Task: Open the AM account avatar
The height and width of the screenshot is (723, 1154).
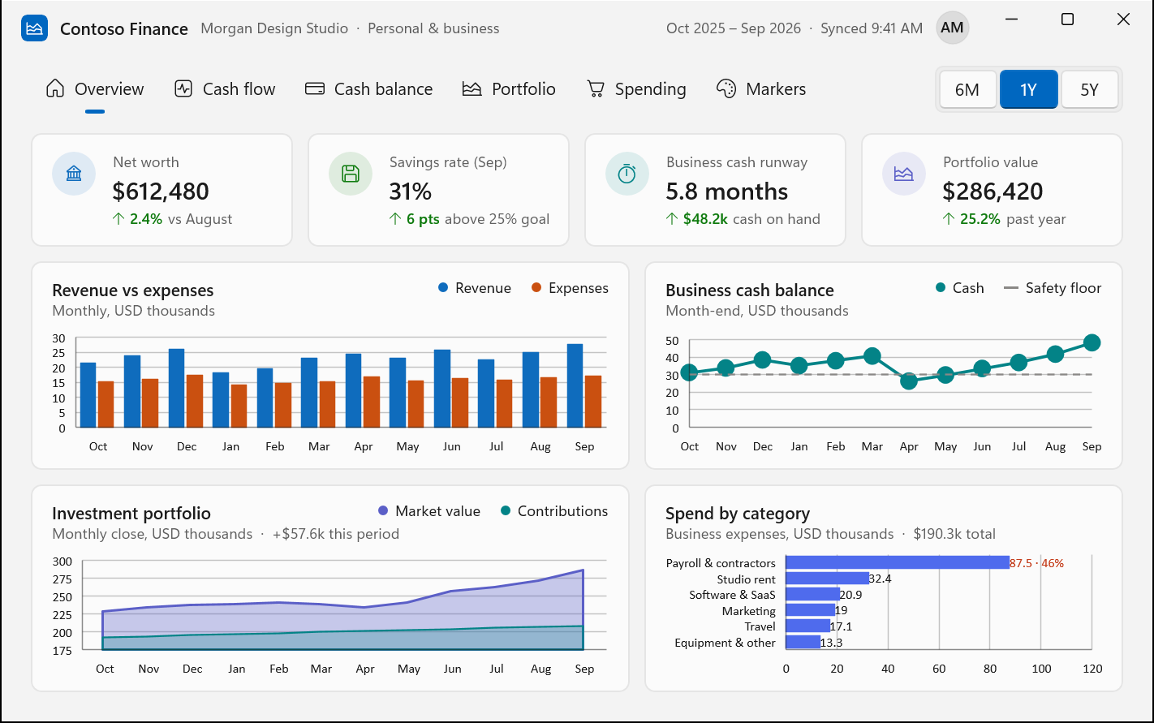Action: click(x=952, y=28)
